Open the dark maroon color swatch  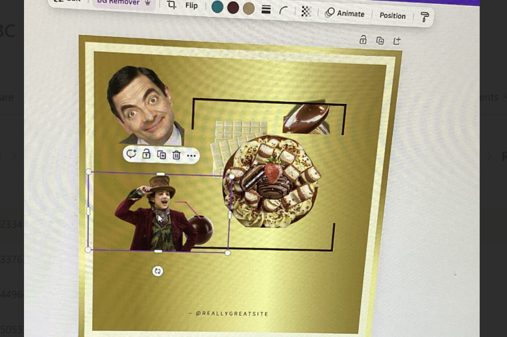pyautogui.click(x=233, y=8)
